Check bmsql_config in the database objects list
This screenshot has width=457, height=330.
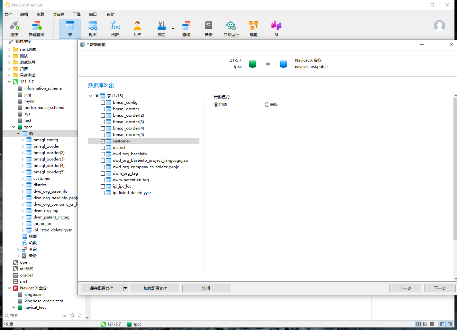[103, 102]
